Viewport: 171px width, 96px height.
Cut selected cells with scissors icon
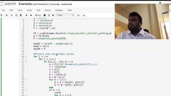[x=12, y=15]
